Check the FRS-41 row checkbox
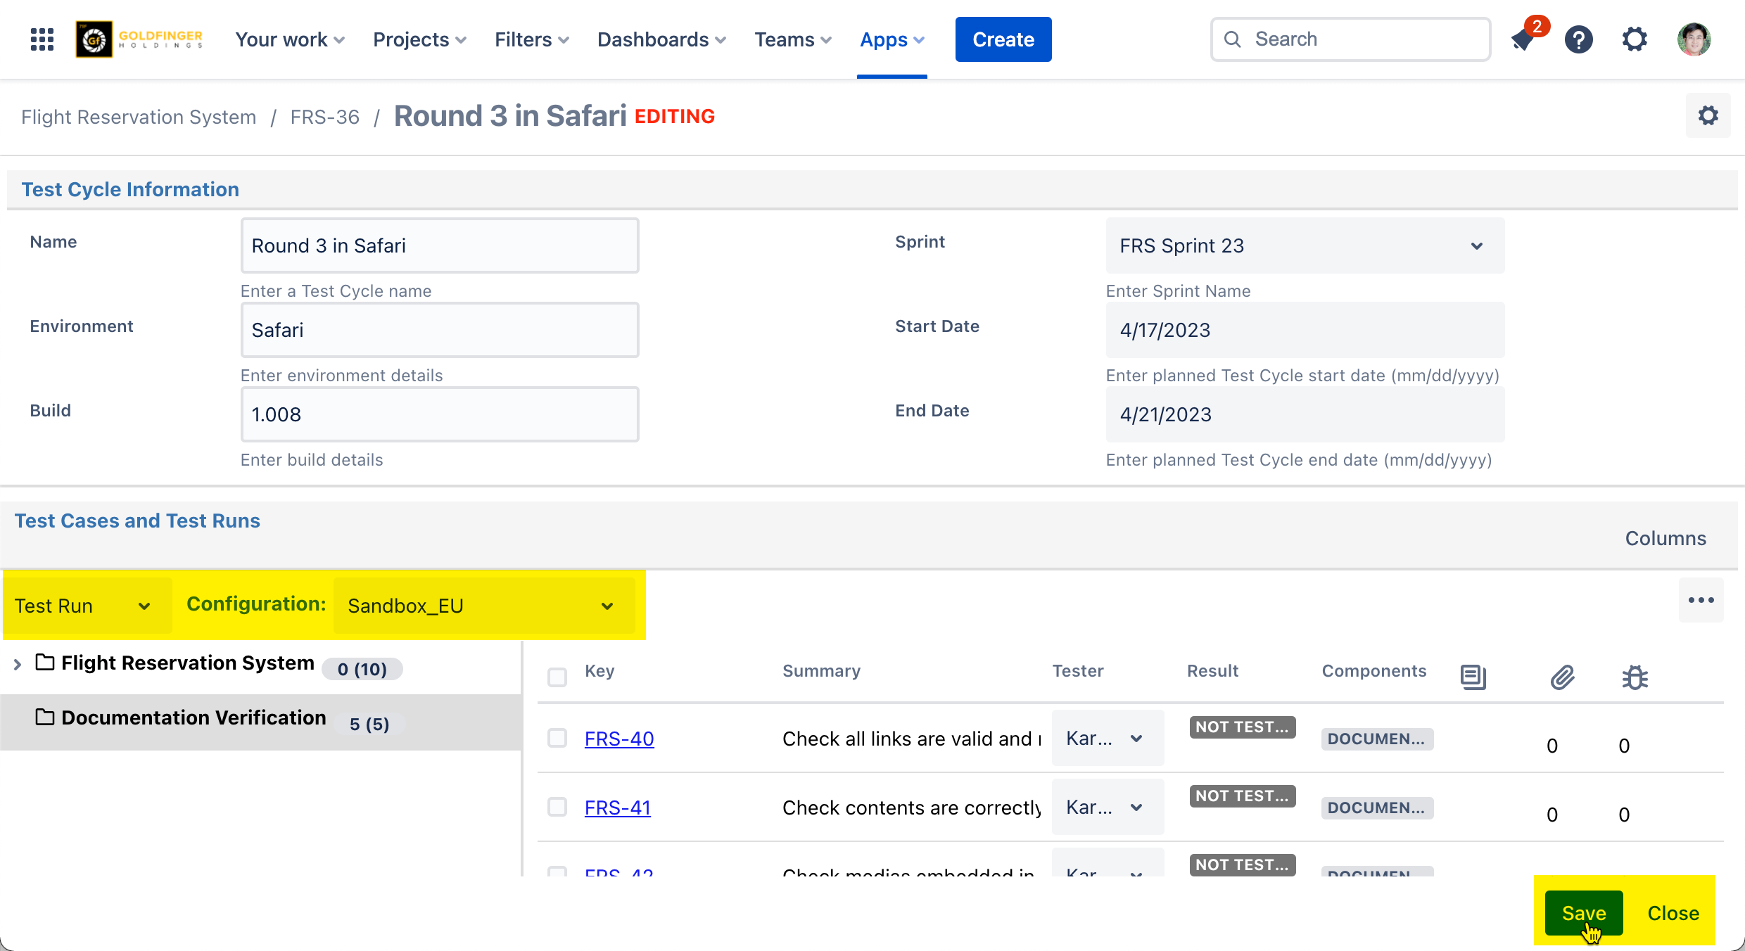Screen dimensions: 1745x951 (557, 807)
